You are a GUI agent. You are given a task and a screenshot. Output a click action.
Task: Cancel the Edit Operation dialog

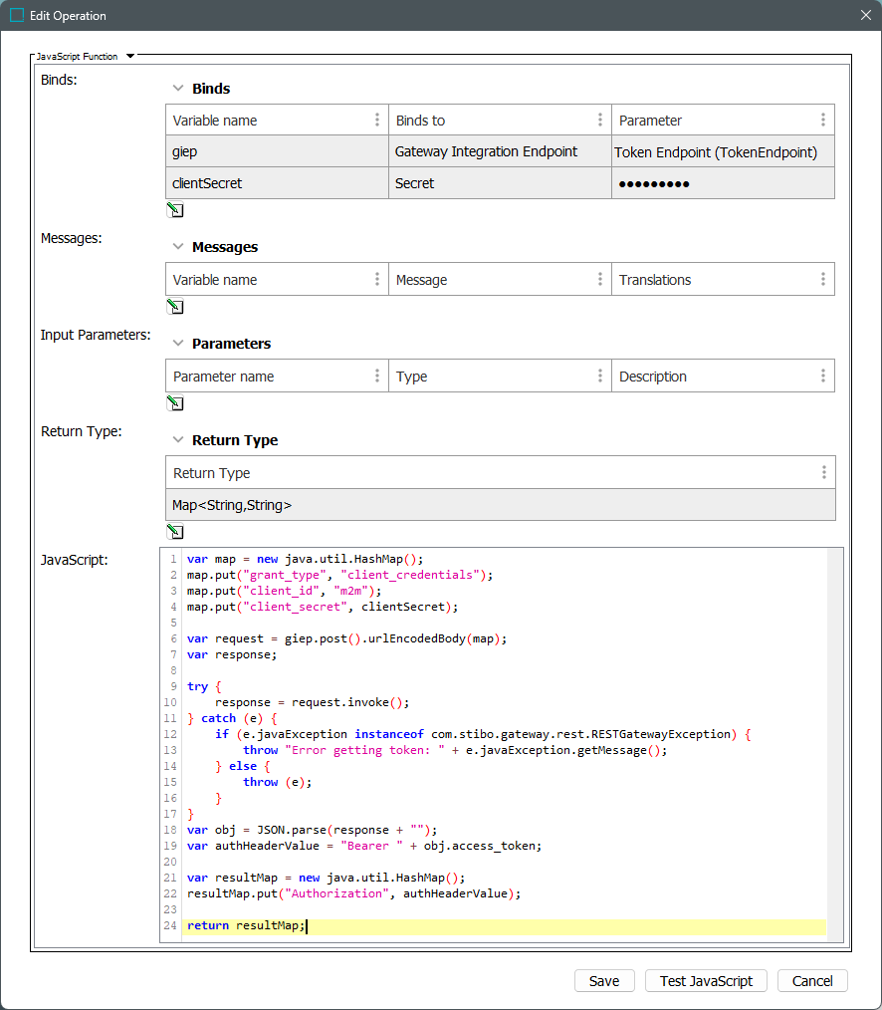point(811,981)
